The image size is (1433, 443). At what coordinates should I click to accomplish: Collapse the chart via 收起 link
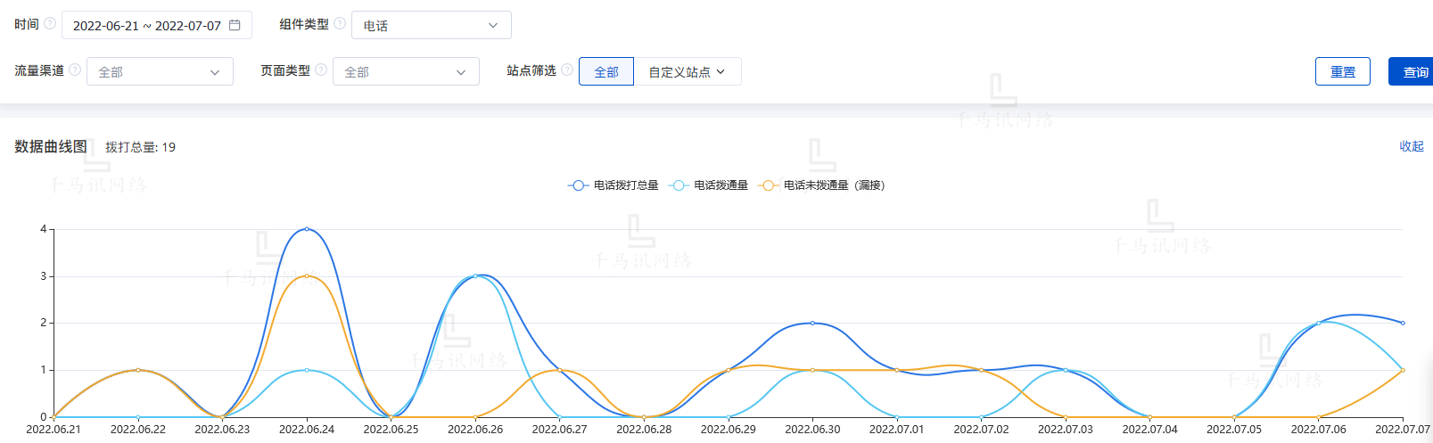pos(1411,146)
